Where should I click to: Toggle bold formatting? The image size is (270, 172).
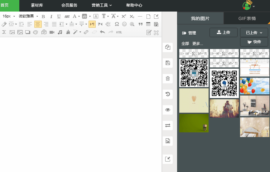pos(43,17)
